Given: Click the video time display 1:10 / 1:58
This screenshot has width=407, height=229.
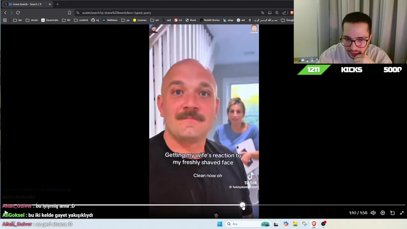Looking at the screenshot, I should pos(358,213).
